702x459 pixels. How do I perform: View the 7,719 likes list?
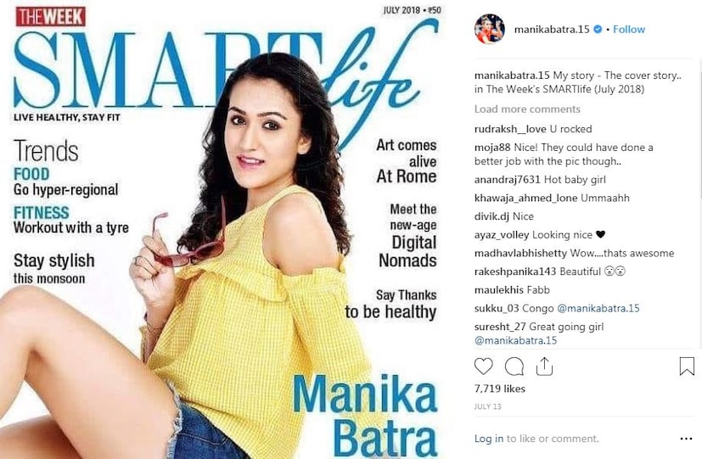click(x=500, y=389)
